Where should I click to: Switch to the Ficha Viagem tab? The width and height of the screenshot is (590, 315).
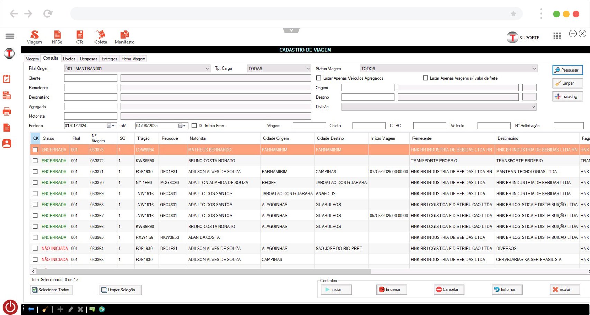point(133,59)
